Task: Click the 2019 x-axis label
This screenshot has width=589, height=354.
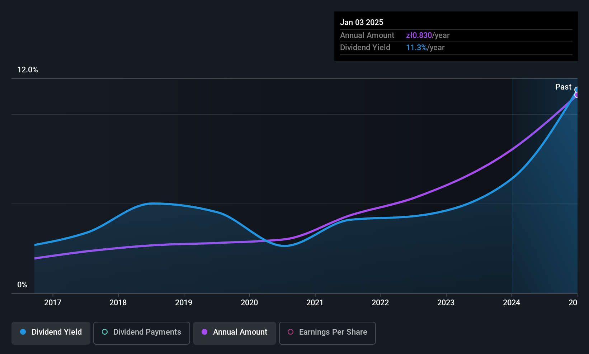Action: coord(184,302)
